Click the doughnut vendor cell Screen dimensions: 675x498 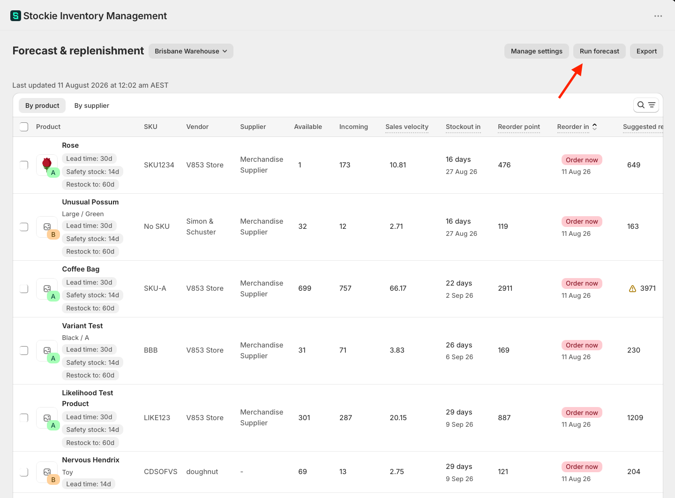point(202,472)
